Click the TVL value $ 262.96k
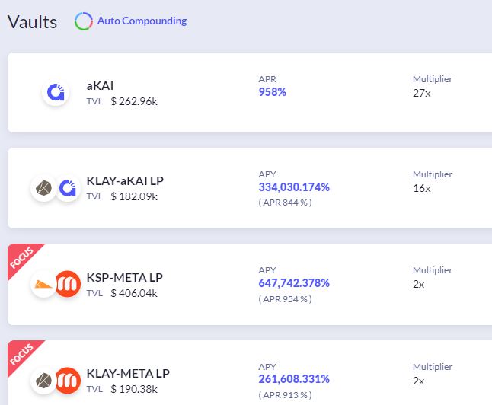 pos(134,102)
